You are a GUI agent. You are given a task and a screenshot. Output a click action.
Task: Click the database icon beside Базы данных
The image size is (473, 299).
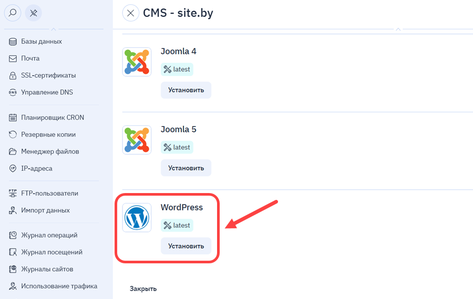[x=13, y=41]
